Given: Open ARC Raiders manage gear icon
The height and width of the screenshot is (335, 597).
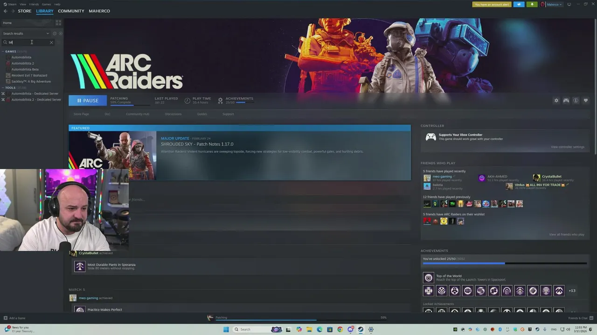Looking at the screenshot, I should (x=556, y=100).
